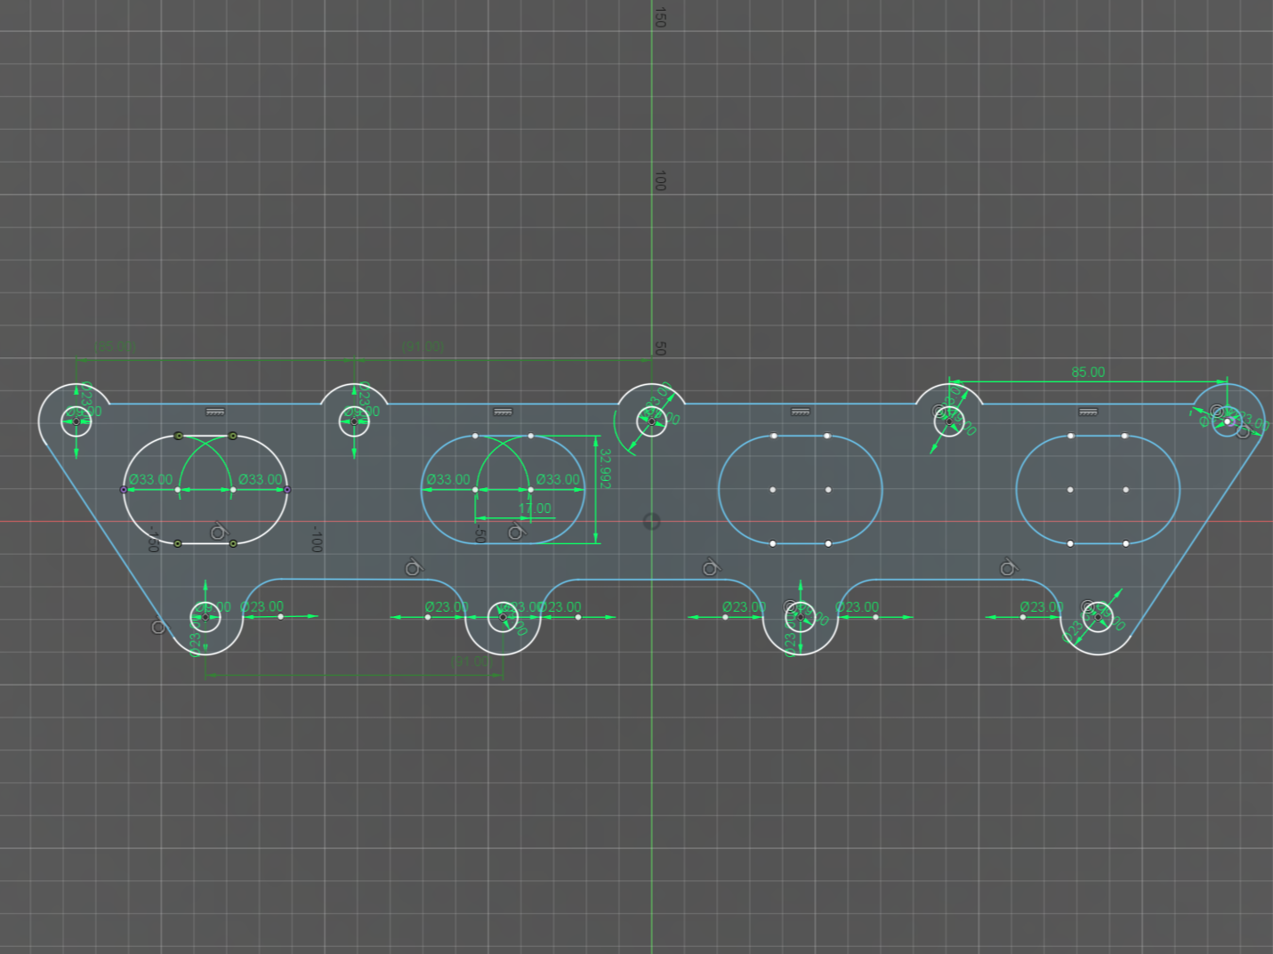
Task: Select right Ø33.00 dimension of first slot
Action: click(x=261, y=479)
